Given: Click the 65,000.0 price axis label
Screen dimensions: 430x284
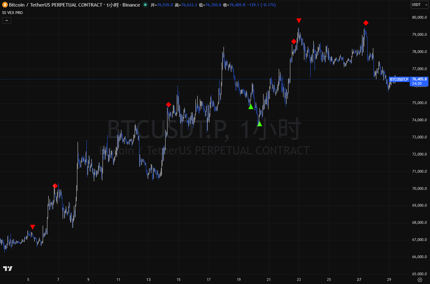Looking at the screenshot, I should coord(419,274).
